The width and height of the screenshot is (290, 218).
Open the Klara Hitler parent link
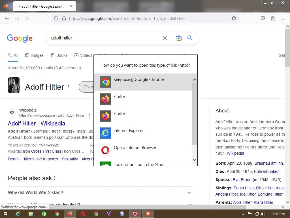[263, 202]
